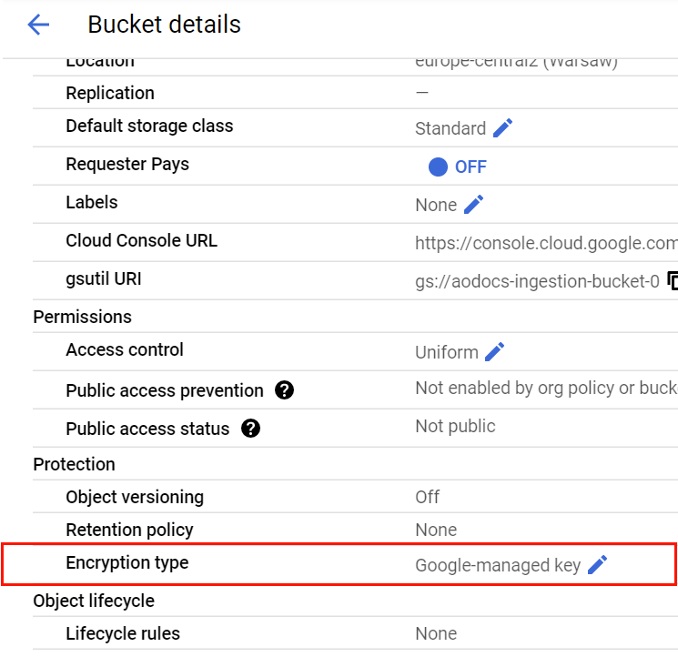Click the Bucket details page title
Image resolution: width=678 pixels, height=667 pixels.
pyautogui.click(x=164, y=25)
